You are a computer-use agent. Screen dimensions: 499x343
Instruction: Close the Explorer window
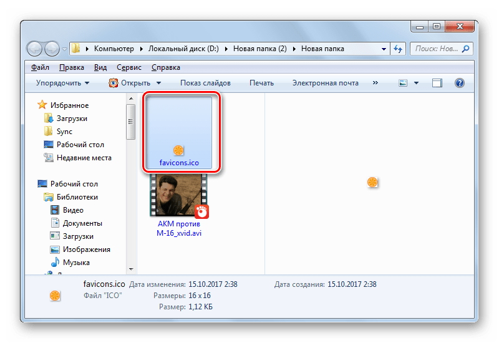(x=460, y=26)
